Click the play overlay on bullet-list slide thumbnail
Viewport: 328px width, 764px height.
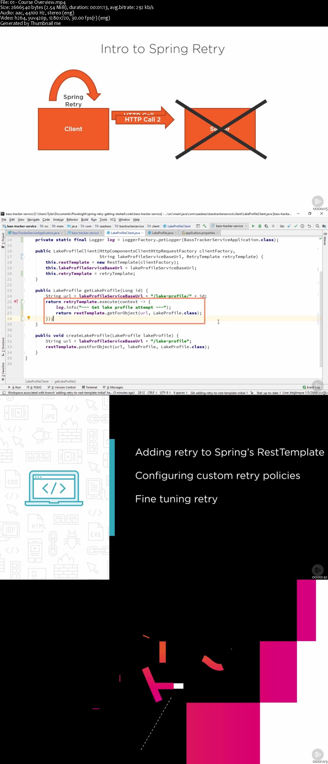point(317,570)
